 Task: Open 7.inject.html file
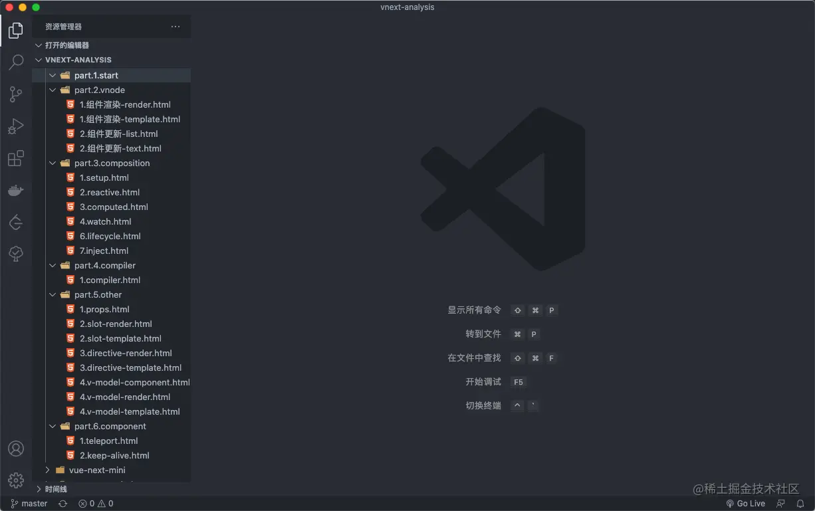tap(112, 251)
